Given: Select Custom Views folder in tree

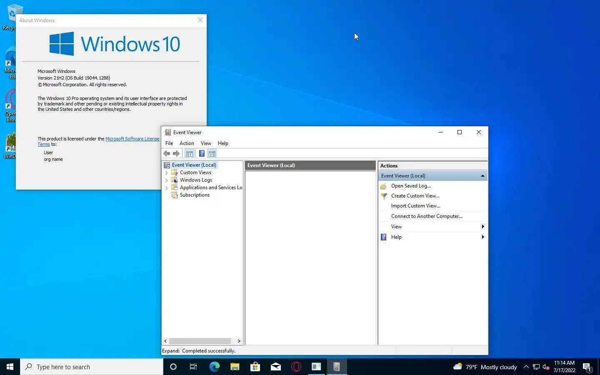Looking at the screenshot, I should [195, 172].
